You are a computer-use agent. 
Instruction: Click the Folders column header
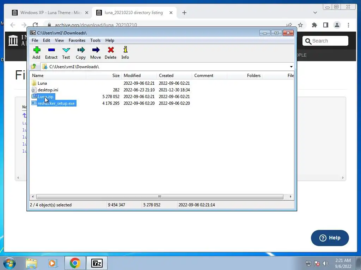tap(245, 76)
